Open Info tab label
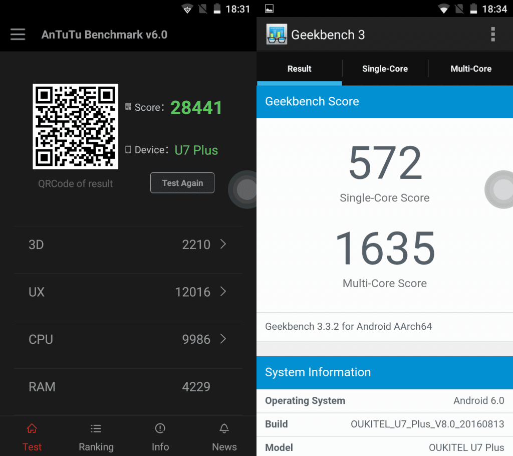This screenshot has height=456, width=513. click(x=160, y=447)
